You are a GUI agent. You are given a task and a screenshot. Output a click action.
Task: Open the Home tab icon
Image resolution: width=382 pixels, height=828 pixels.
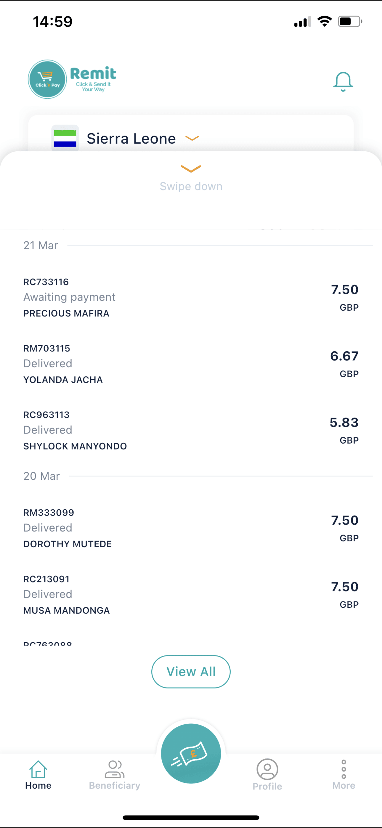pyautogui.click(x=38, y=769)
